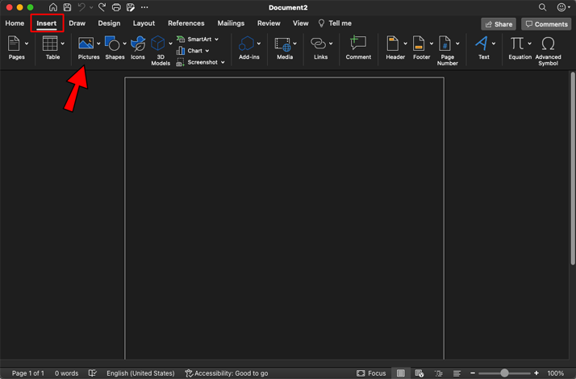Click the Save icon in the title bar

[68, 7]
